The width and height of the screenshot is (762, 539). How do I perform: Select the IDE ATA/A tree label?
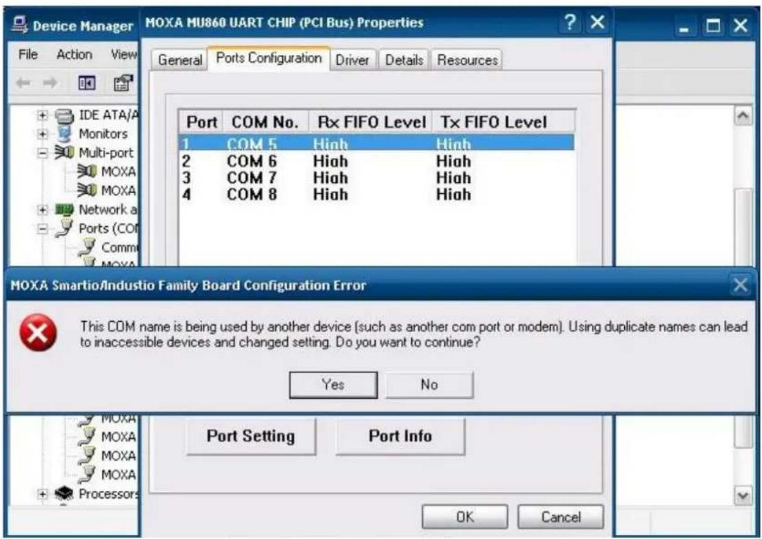coord(109,115)
